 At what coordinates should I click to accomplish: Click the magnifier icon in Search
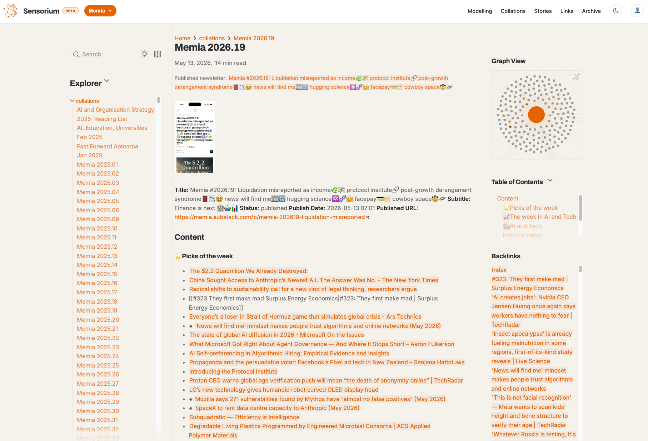point(76,54)
